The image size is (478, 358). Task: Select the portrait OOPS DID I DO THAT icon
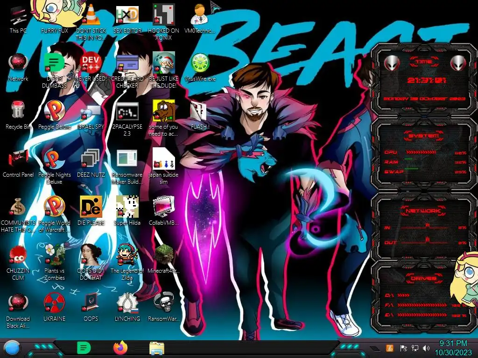[x=91, y=262]
